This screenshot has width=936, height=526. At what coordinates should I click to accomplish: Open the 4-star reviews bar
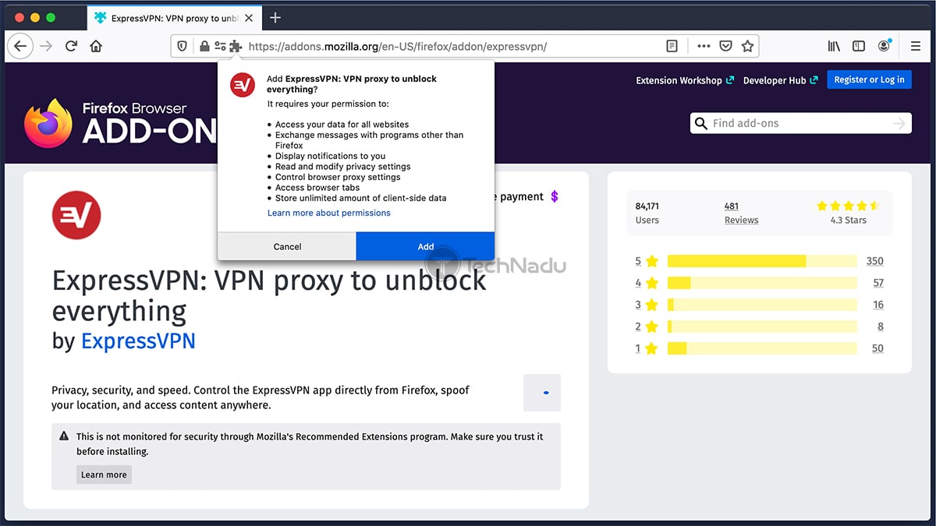coord(762,283)
